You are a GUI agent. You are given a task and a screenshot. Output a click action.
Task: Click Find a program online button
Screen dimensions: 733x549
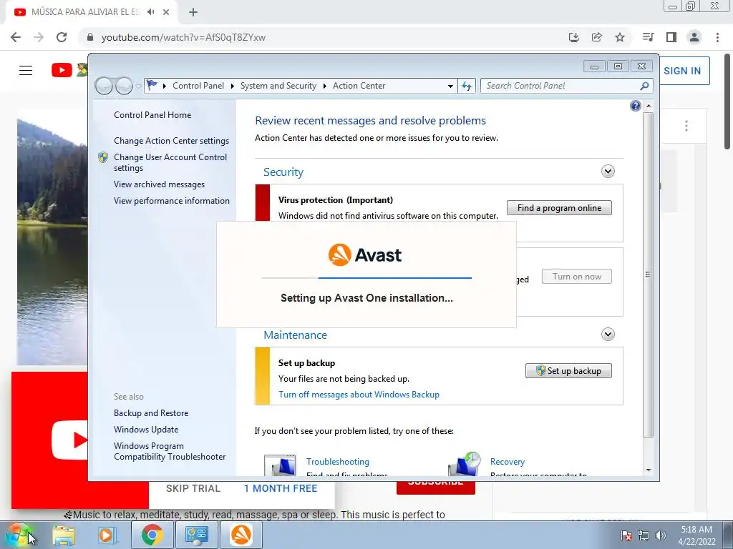559,208
